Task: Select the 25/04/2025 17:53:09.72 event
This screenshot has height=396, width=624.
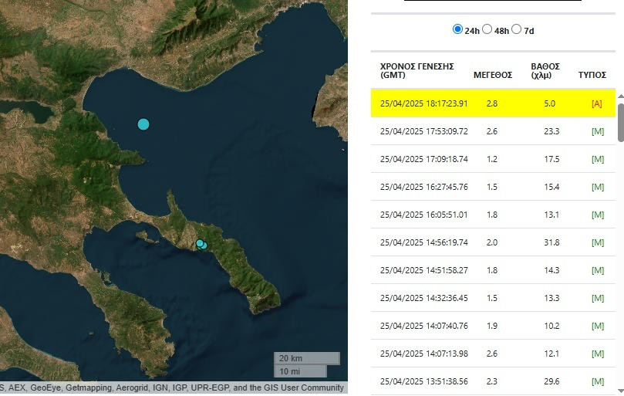Action: pyautogui.click(x=493, y=131)
